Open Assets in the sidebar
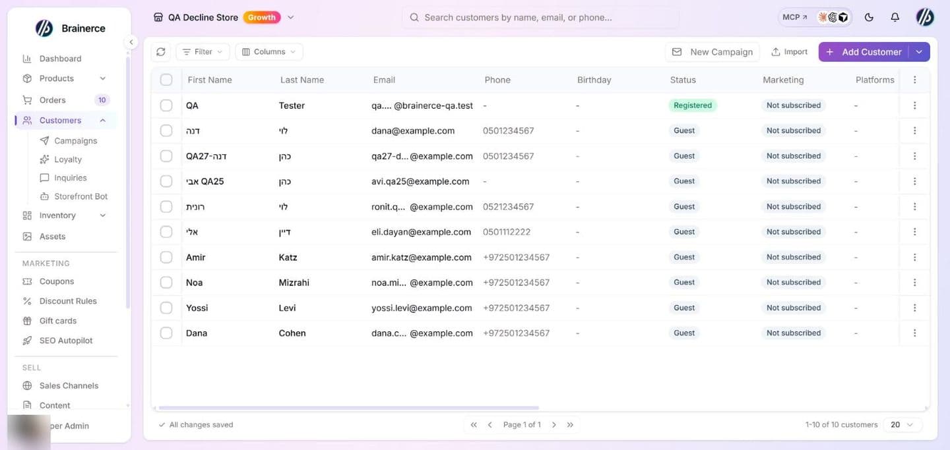The width and height of the screenshot is (950, 450). (52, 237)
